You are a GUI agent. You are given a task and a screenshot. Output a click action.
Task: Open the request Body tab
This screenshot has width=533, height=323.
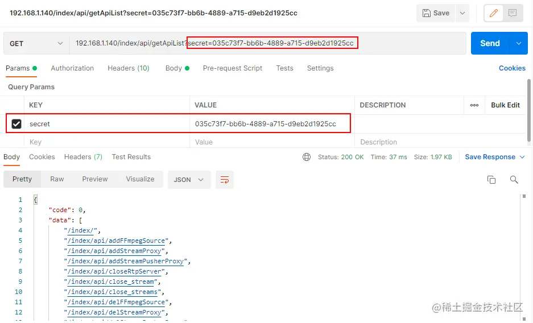pyautogui.click(x=177, y=68)
